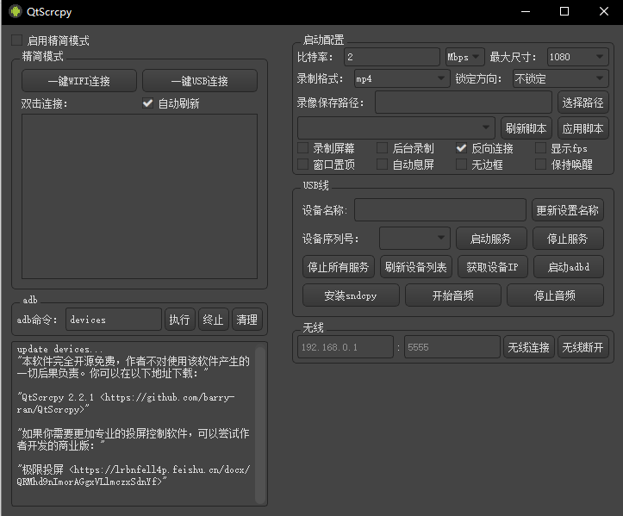Click the QtScrcpy Android app icon
The width and height of the screenshot is (623, 516).
[x=16, y=11]
